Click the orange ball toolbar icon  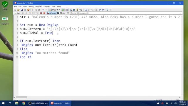(x=28, y=10)
